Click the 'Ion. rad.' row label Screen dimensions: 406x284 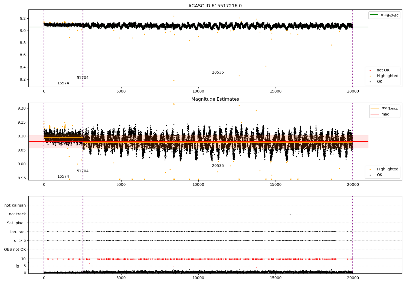(x=18, y=232)
